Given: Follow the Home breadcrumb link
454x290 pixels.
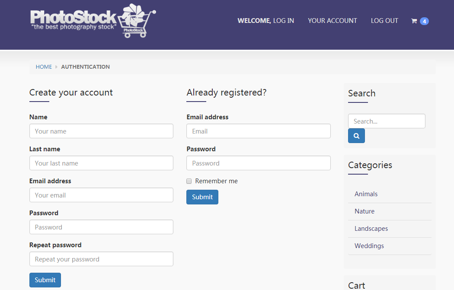Looking at the screenshot, I should tap(44, 67).
